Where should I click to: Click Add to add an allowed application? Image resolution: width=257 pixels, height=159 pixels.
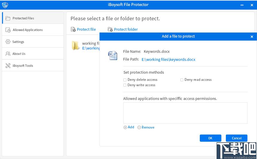click(x=131, y=127)
